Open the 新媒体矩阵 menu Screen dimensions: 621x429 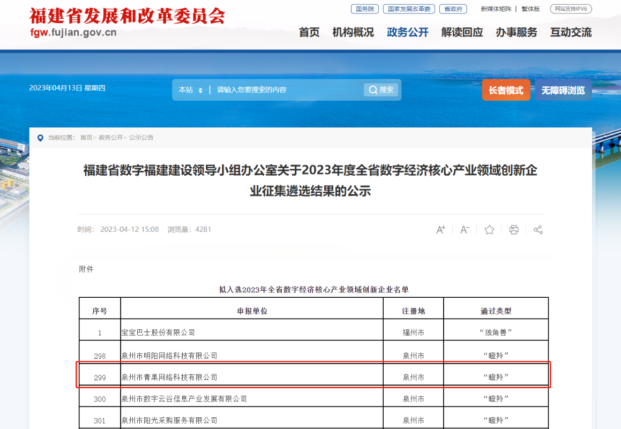coord(496,9)
